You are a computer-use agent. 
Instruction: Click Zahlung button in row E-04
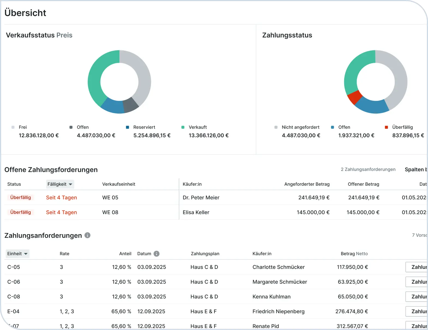(417, 311)
